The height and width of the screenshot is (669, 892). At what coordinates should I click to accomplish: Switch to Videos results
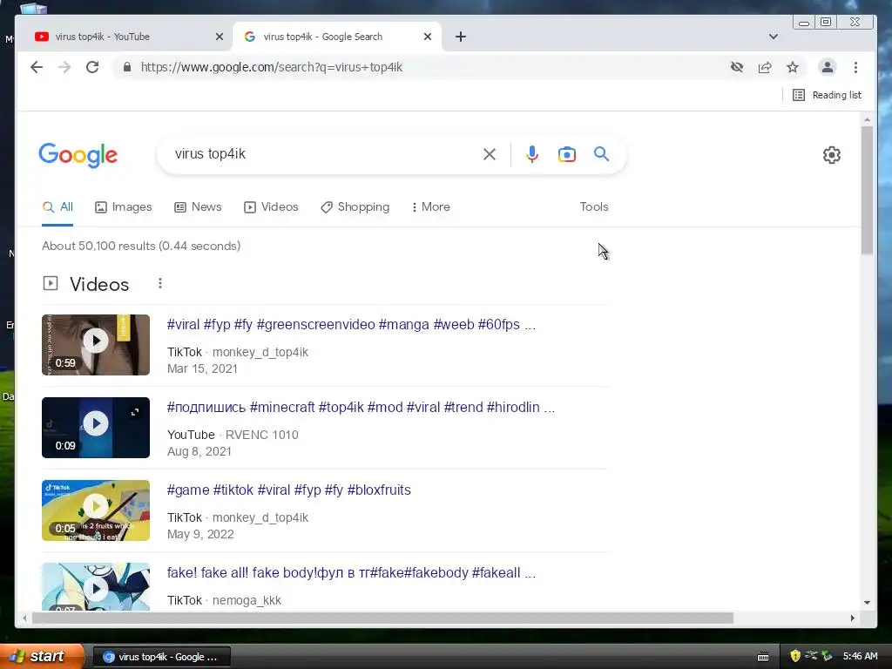click(x=271, y=207)
